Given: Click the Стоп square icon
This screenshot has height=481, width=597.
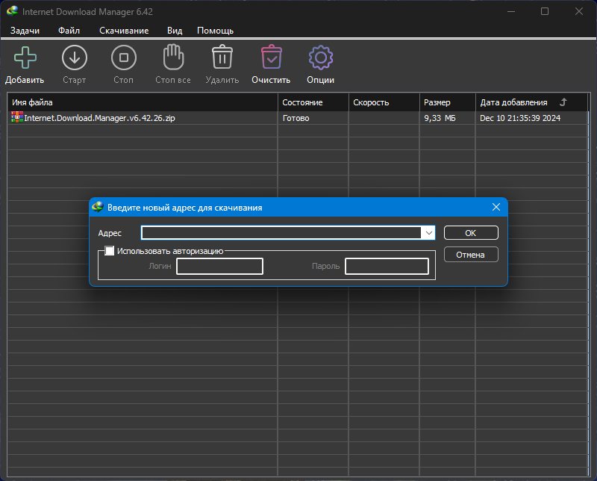Looking at the screenshot, I should coord(123,58).
